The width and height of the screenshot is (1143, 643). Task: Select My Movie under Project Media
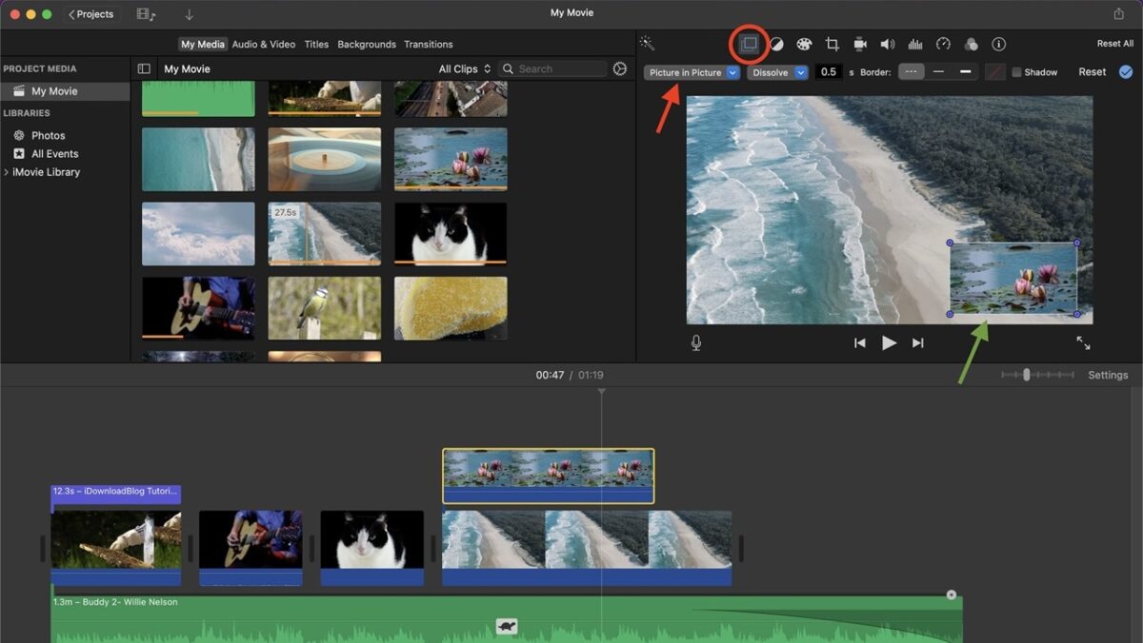click(x=65, y=91)
